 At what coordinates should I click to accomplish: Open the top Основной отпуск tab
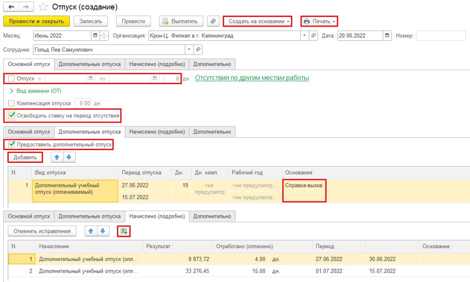pyautogui.click(x=29, y=64)
